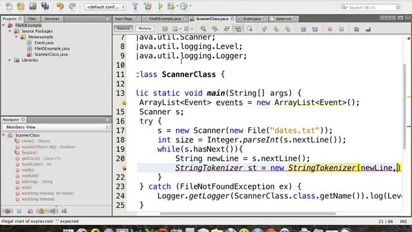Toggle bookmark on the current line
Viewport: 412px width, 232px height.
(x=288, y=29)
